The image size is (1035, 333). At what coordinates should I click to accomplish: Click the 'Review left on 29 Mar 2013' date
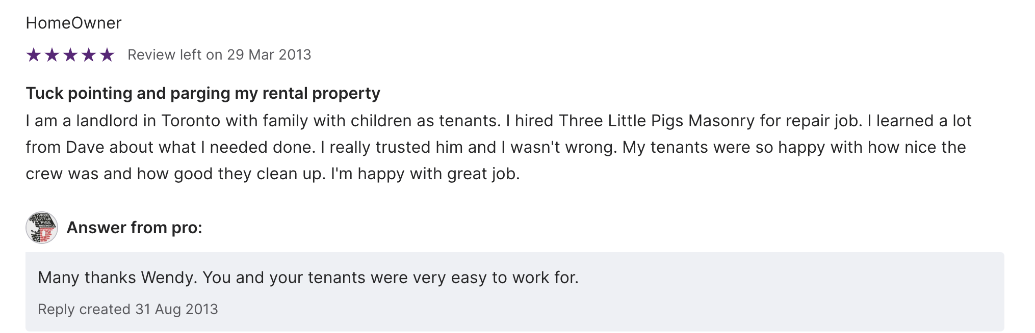point(219,54)
